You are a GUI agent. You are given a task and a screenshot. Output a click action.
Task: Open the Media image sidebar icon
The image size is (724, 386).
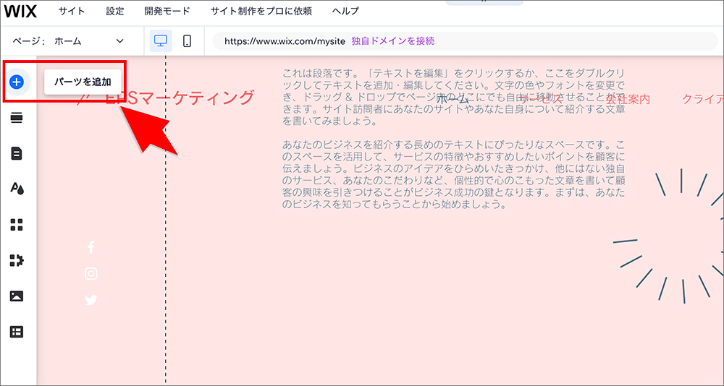pyautogui.click(x=17, y=296)
